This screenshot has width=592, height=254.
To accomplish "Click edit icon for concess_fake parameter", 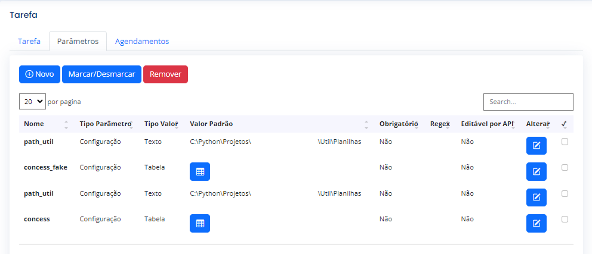I will pyautogui.click(x=536, y=171).
